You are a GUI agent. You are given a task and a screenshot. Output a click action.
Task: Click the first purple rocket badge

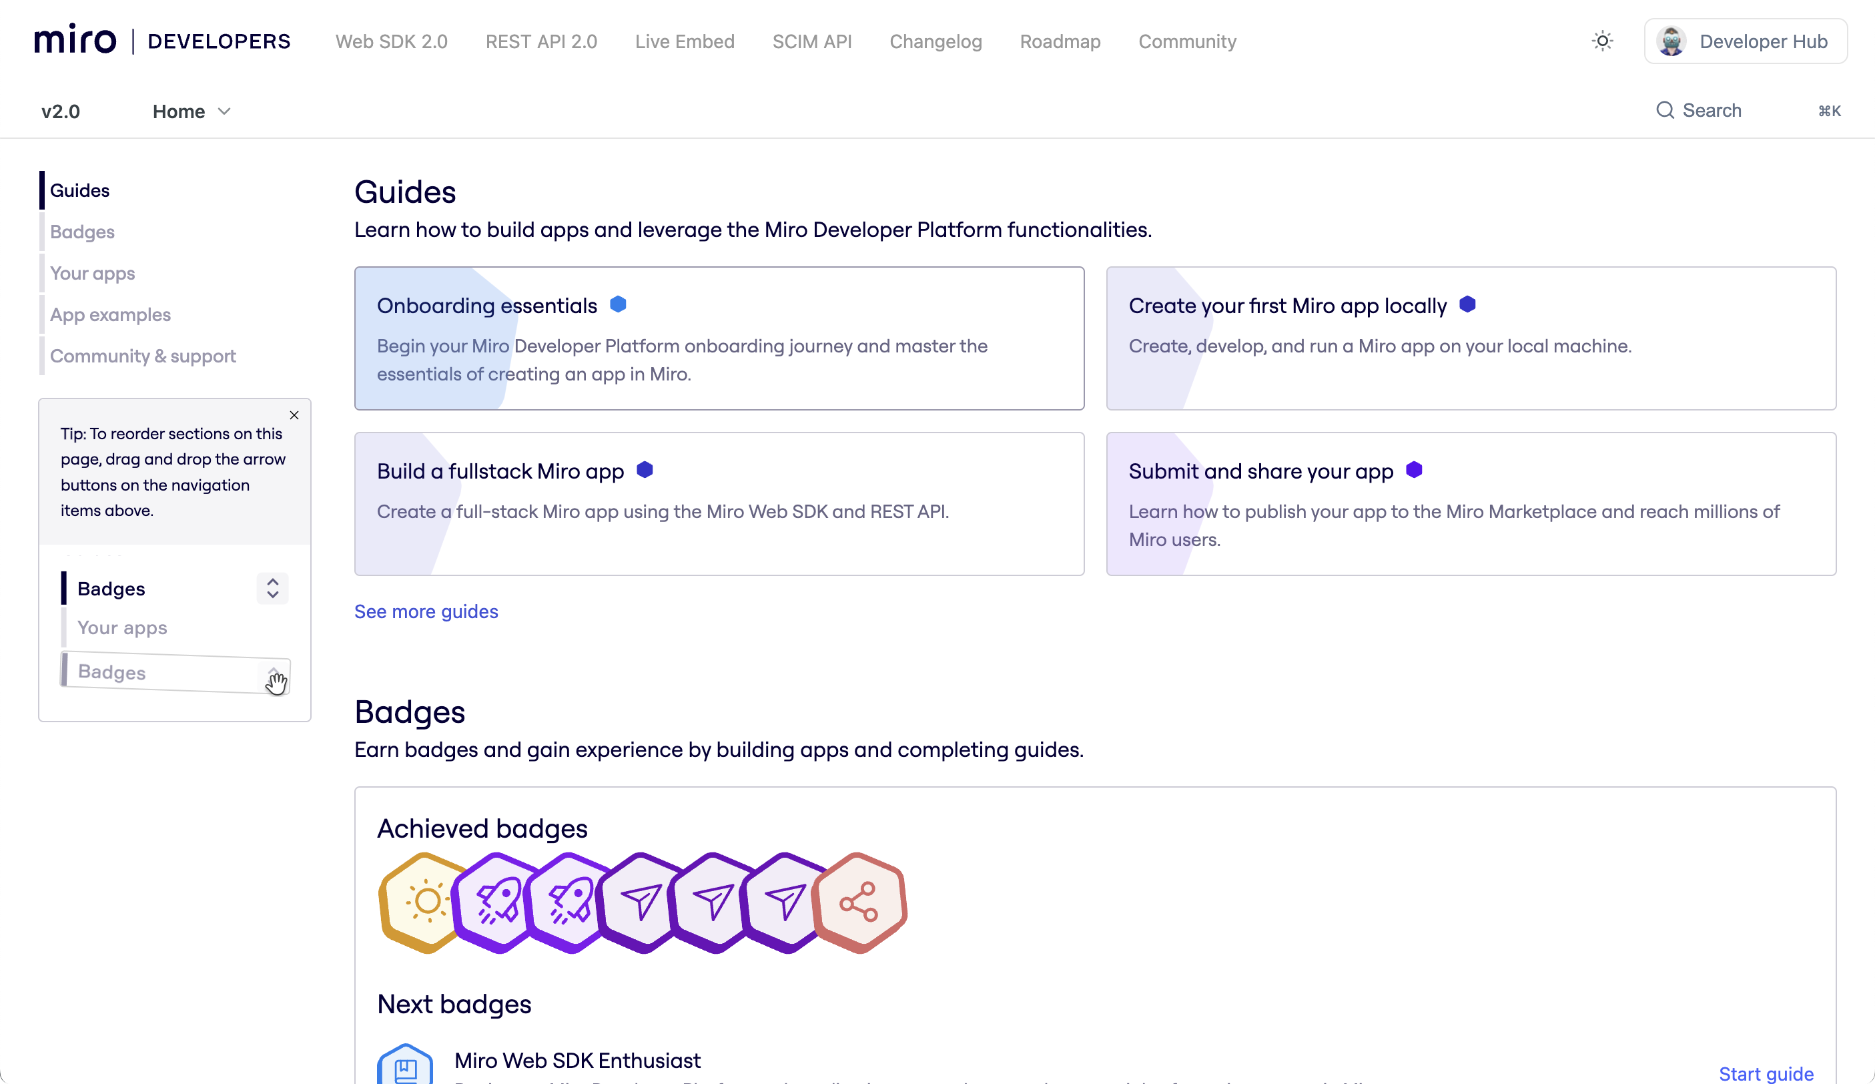[496, 902]
